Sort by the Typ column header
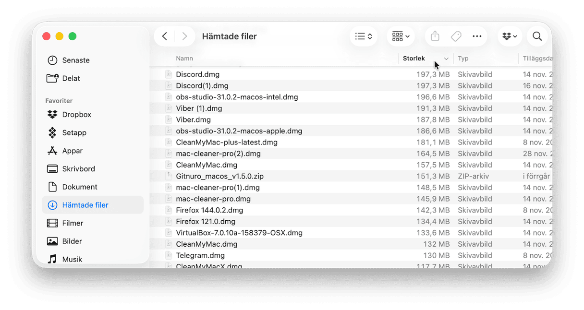 point(463,59)
